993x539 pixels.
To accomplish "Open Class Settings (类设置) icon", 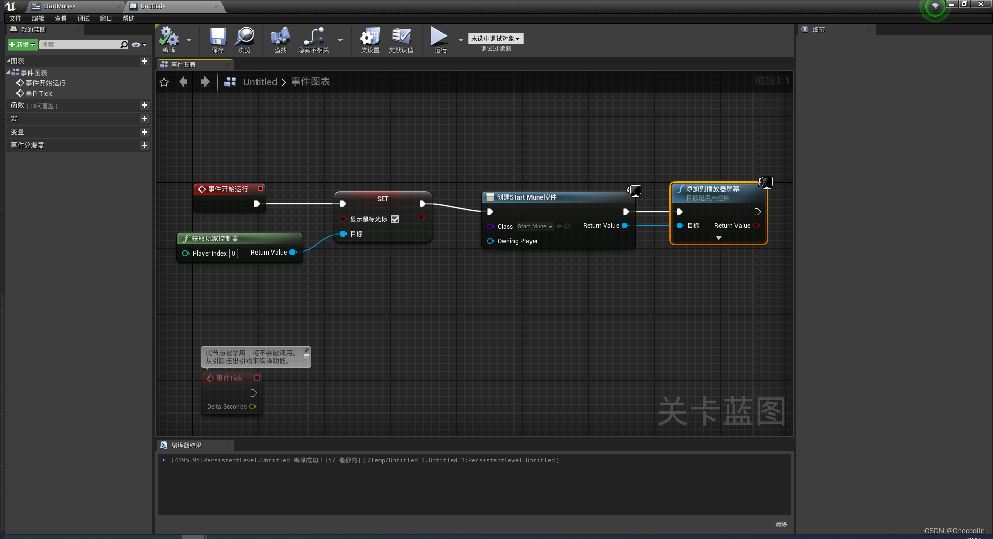I will 370,40.
